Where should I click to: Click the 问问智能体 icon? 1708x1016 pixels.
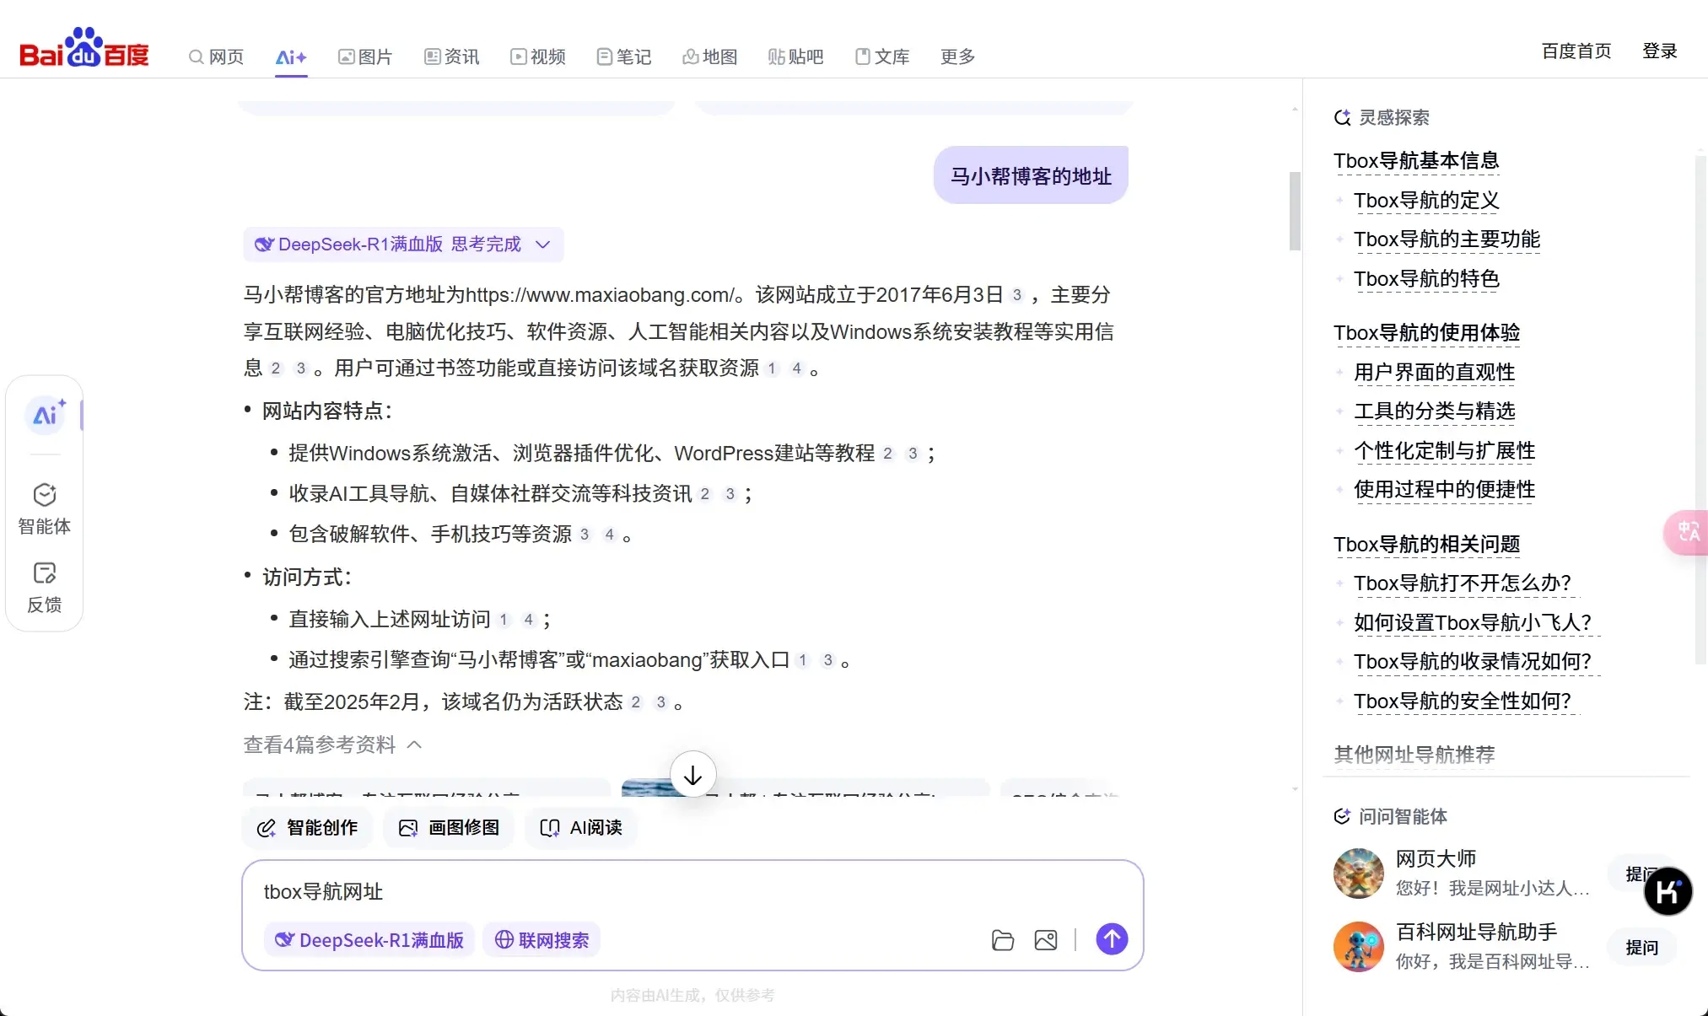coord(1342,816)
